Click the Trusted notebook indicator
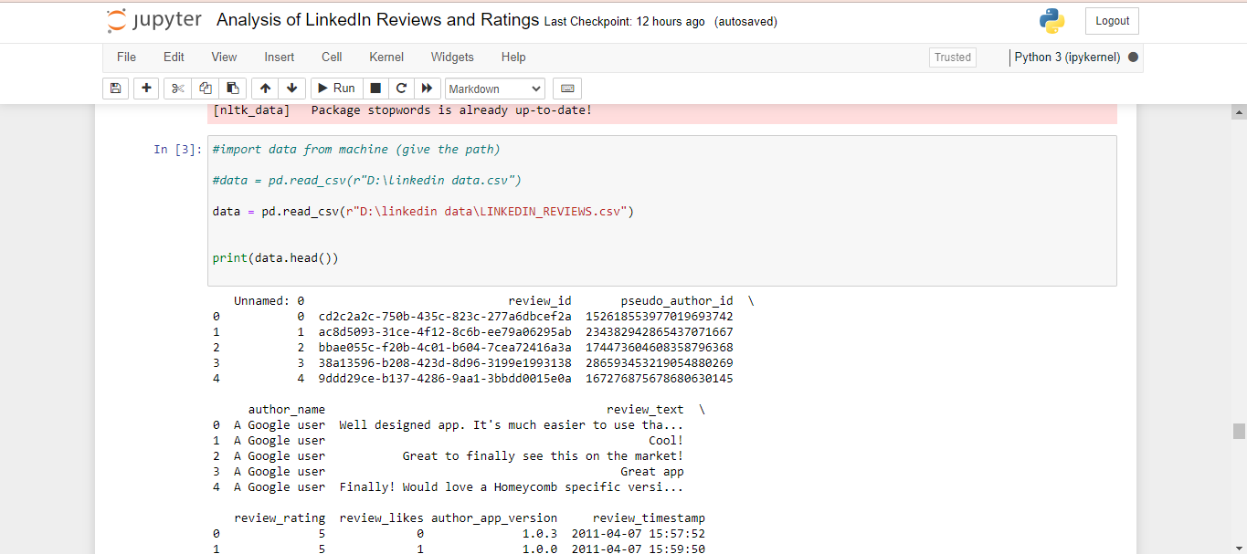This screenshot has height=554, width=1247. click(952, 57)
